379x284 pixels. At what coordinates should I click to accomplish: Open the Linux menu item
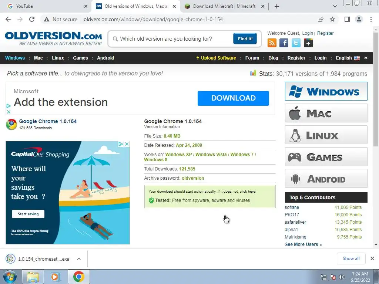[58, 58]
